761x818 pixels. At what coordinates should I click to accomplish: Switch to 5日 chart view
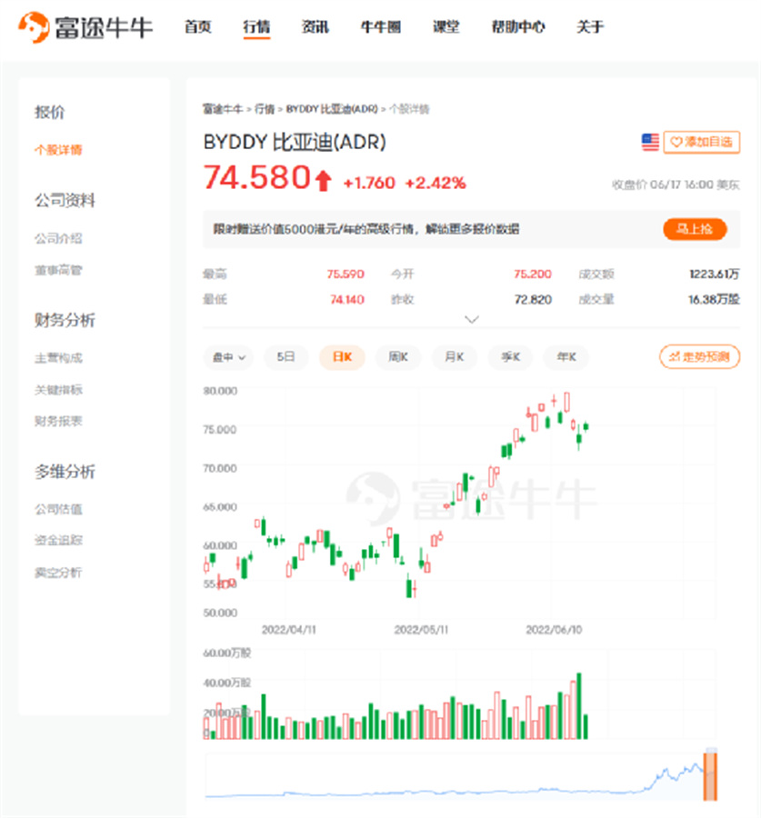[285, 357]
